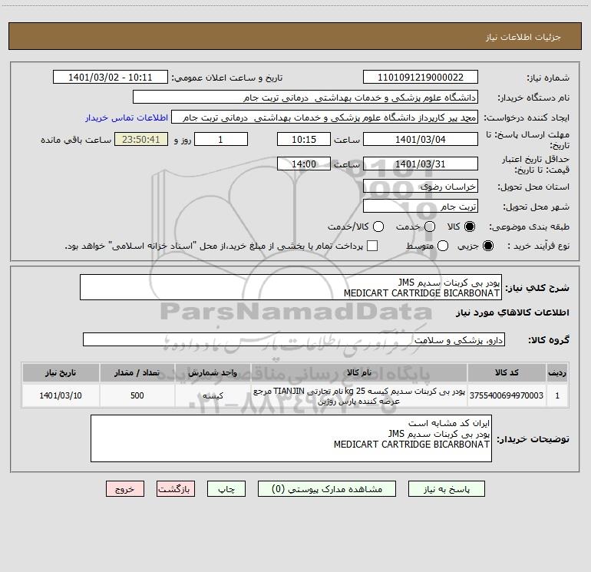This screenshot has height=572, width=591.
Task: Click the unit cell کیسه
Action: coord(213,395)
